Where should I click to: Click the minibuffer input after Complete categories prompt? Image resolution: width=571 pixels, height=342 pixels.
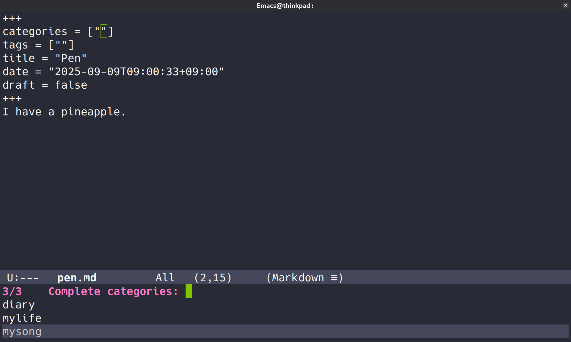189,291
